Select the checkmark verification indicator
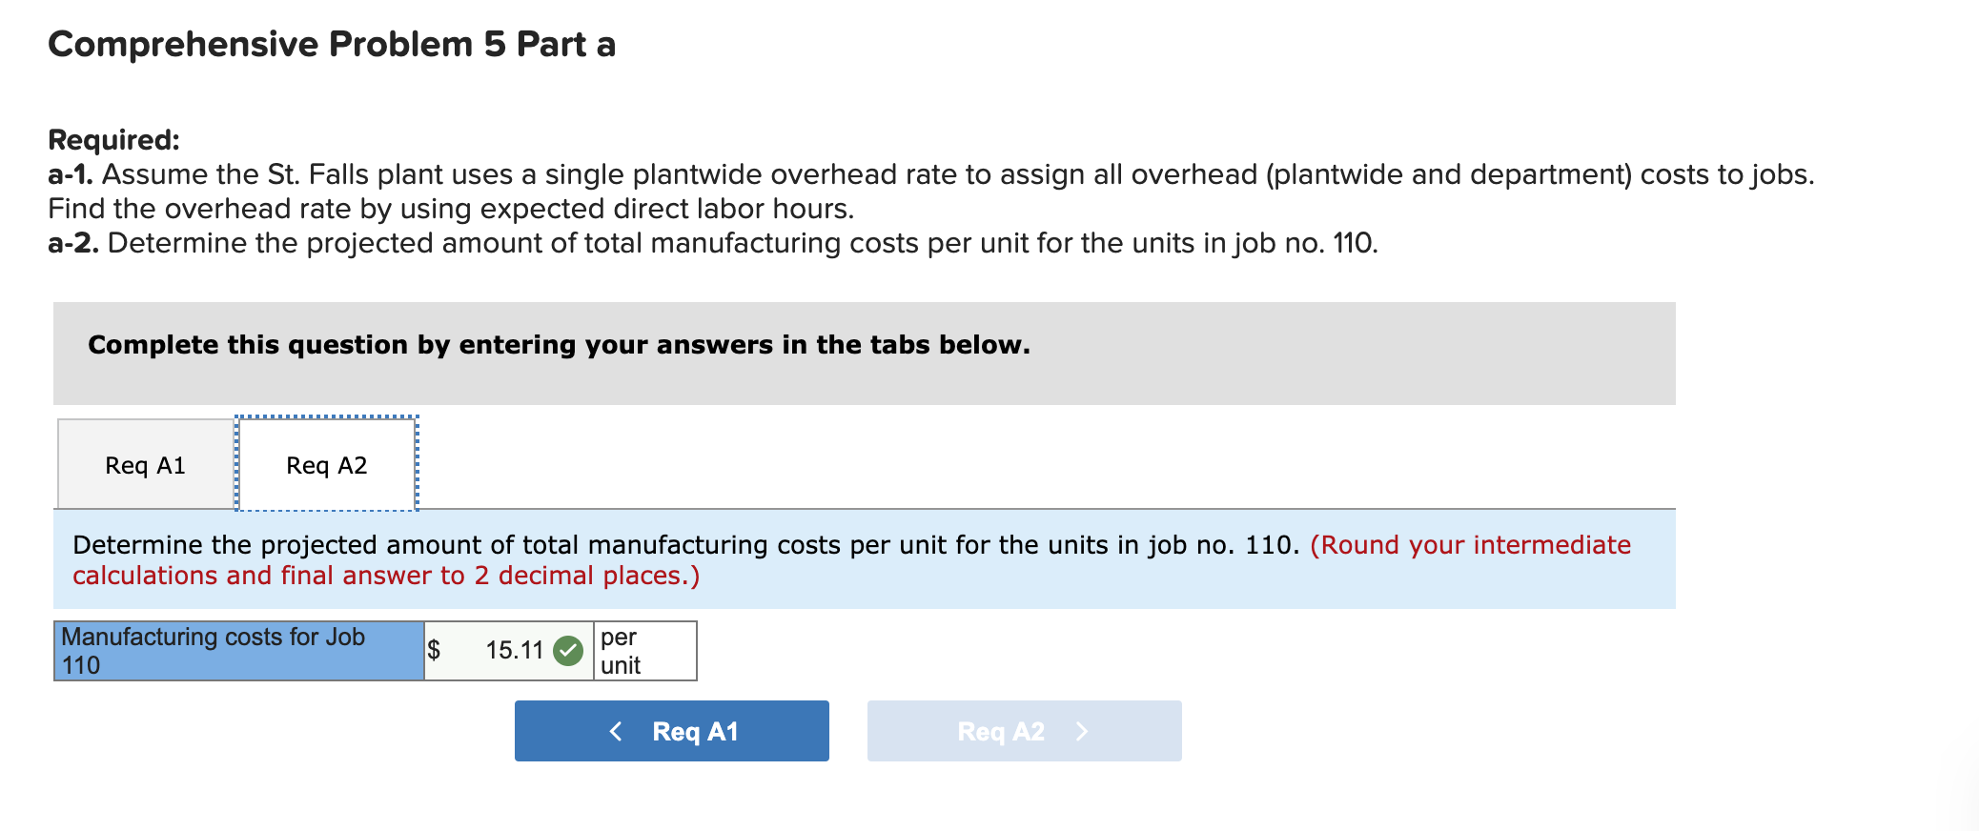The width and height of the screenshot is (1979, 831). coord(569,650)
